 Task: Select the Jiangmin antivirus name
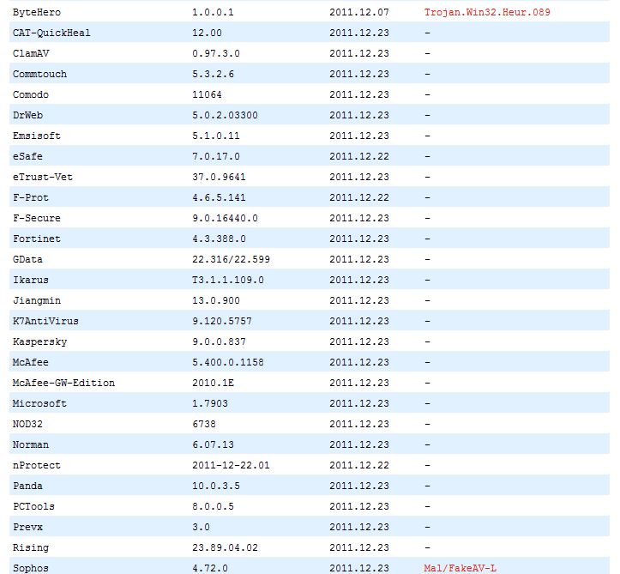coord(37,300)
